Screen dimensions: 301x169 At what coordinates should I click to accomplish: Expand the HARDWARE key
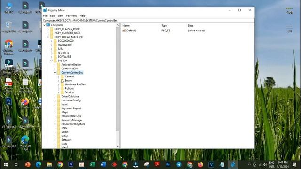(51, 45)
